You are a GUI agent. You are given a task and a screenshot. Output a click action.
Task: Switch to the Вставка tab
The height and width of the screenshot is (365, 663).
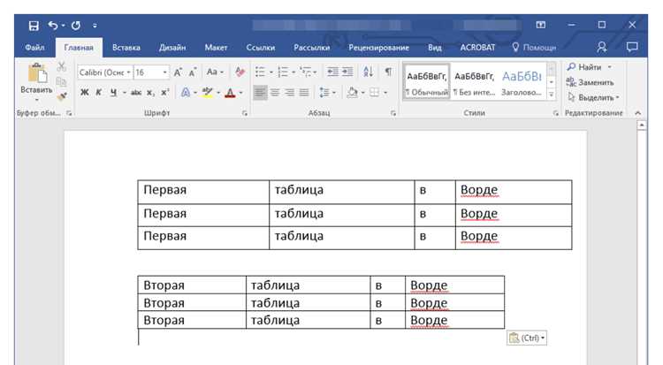[x=126, y=48]
